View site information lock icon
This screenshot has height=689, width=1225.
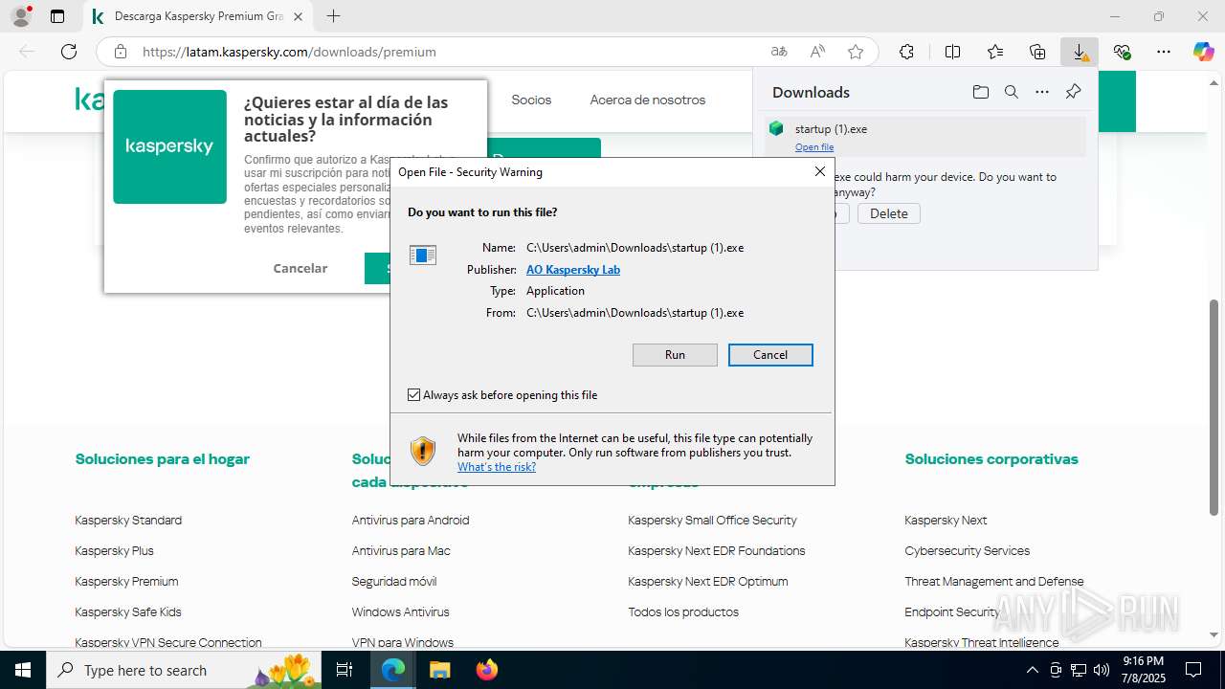click(x=121, y=52)
